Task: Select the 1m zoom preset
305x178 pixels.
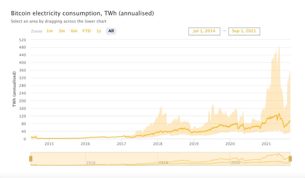Action: 50,31
